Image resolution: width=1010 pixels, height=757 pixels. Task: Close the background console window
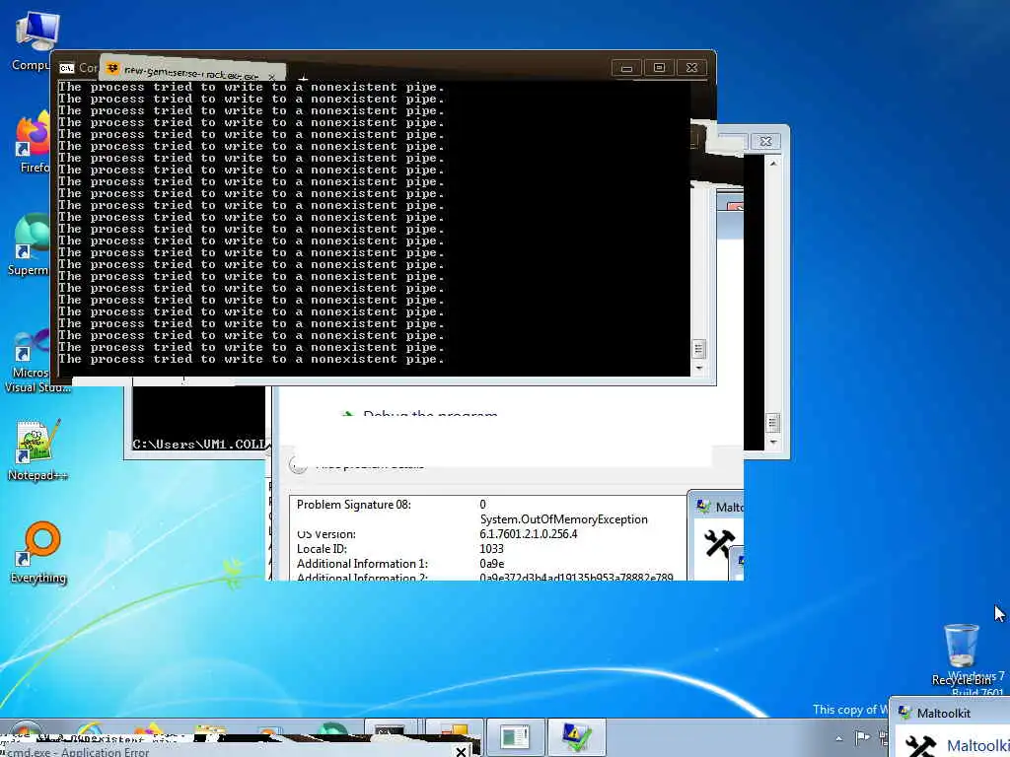(765, 141)
